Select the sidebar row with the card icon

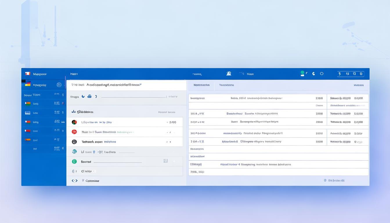click(44, 113)
